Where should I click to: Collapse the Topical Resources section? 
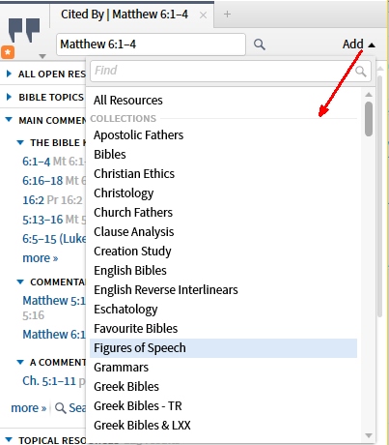point(9,439)
